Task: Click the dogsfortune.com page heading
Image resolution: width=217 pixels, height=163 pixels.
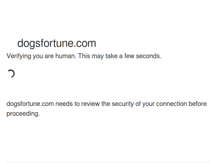Action: (57, 43)
